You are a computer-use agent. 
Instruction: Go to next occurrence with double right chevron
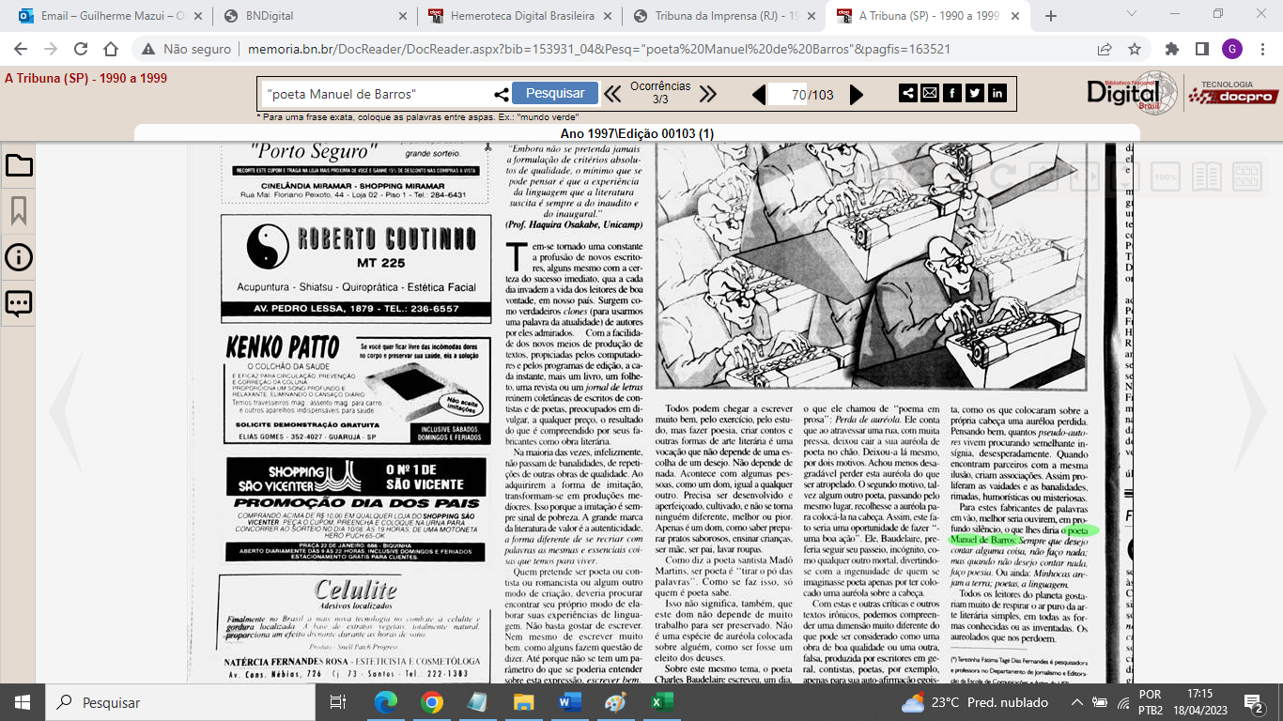[708, 94]
